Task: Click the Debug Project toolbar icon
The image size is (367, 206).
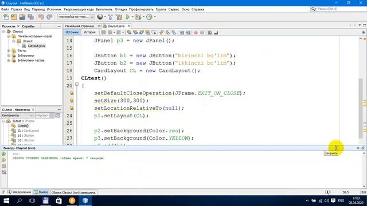Action: click(x=138, y=17)
